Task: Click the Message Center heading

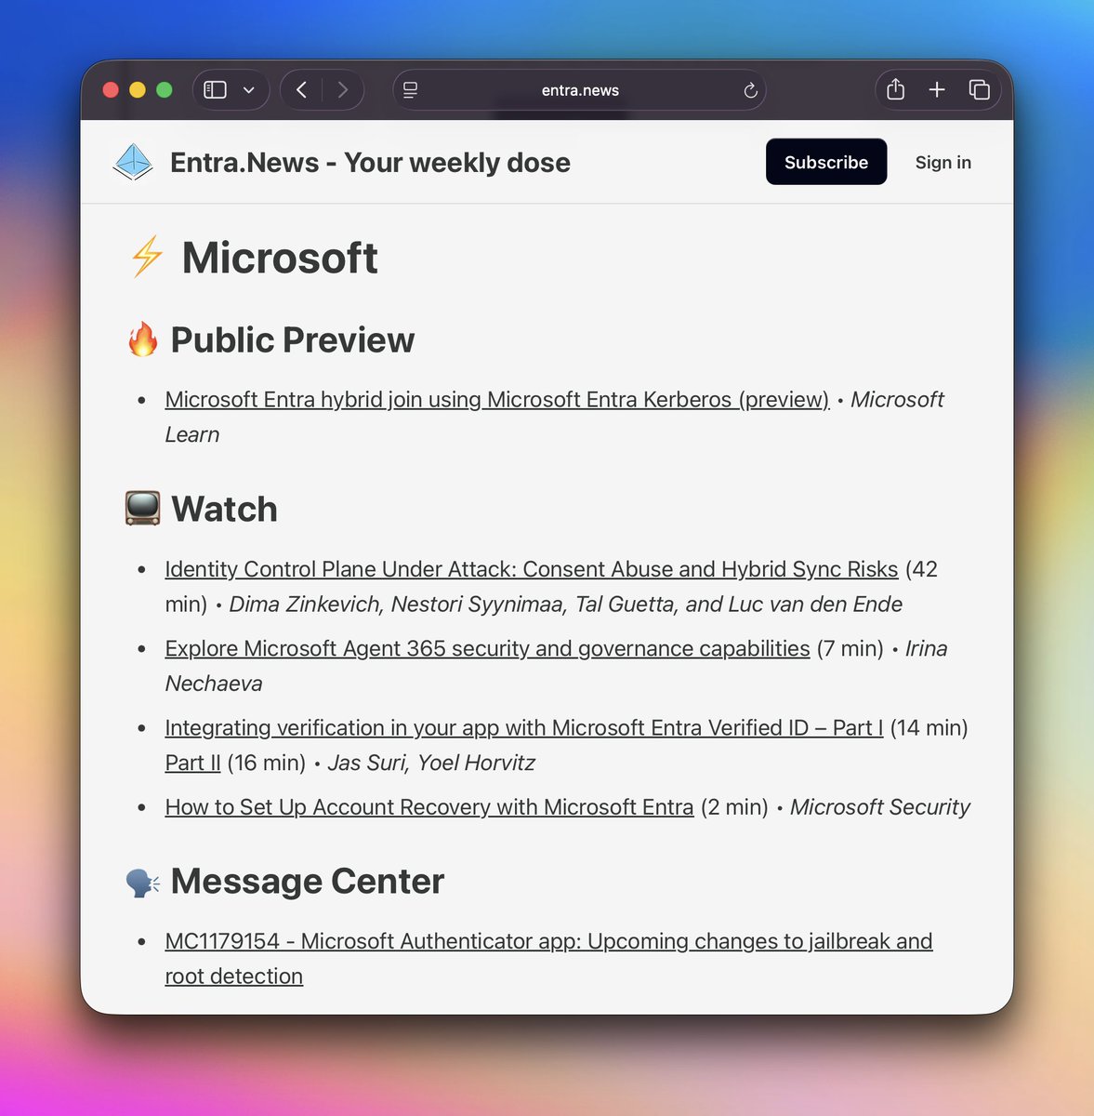Action: point(308,882)
